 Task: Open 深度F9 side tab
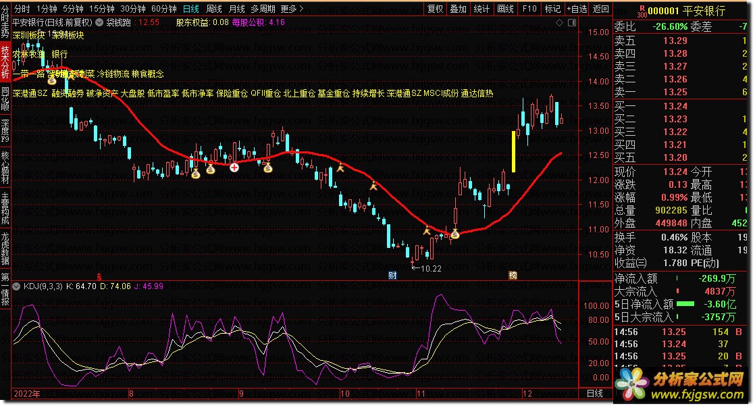pyautogui.click(x=5, y=132)
